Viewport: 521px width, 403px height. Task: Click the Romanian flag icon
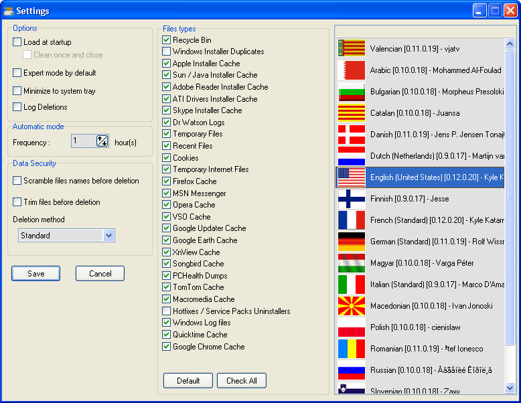tap(351, 349)
